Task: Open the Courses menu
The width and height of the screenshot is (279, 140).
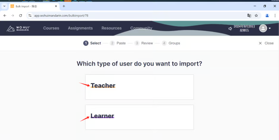Action: tap(51, 28)
